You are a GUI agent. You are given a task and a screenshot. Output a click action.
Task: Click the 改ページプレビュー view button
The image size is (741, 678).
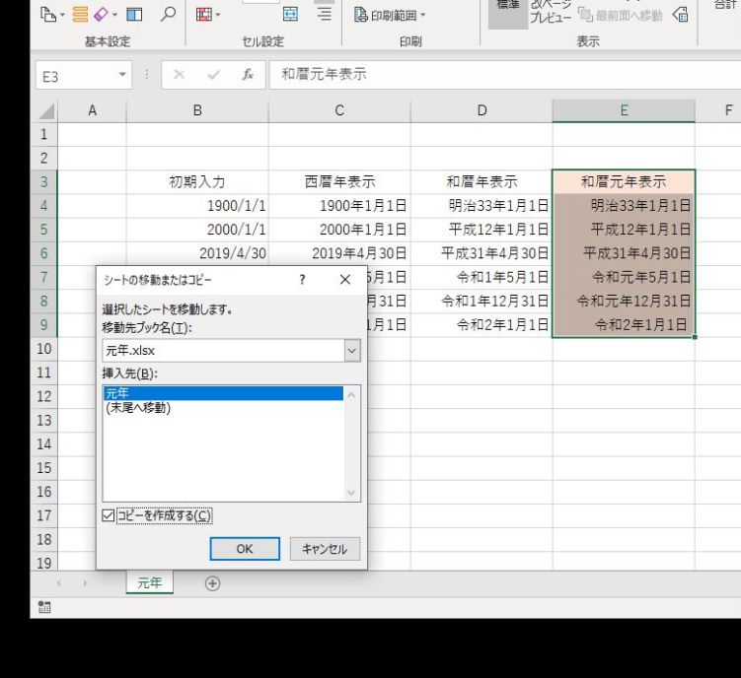point(551,12)
